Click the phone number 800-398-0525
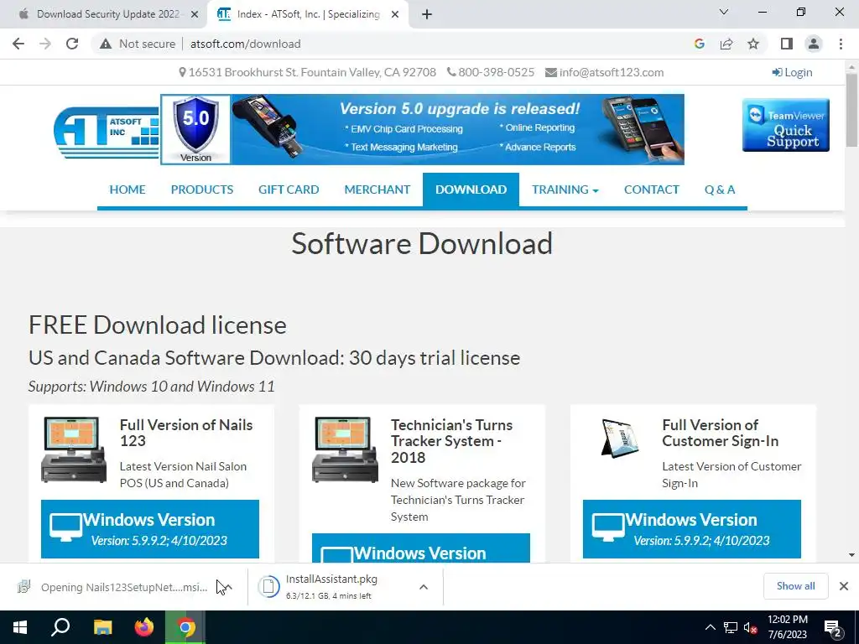This screenshot has height=644, width=859. coord(490,72)
